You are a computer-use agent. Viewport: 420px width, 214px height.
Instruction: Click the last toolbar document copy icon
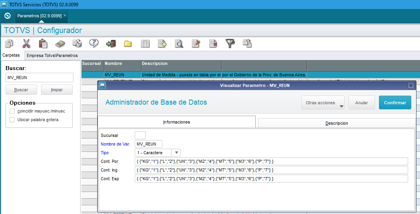[247, 43]
